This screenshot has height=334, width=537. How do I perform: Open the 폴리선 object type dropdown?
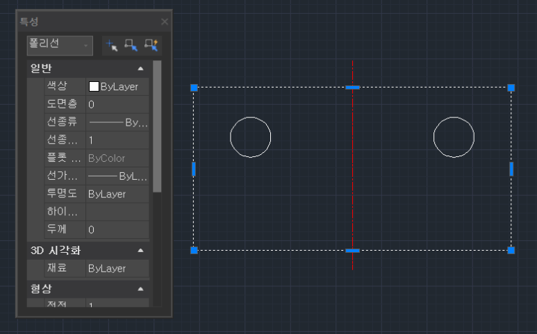click(x=59, y=44)
